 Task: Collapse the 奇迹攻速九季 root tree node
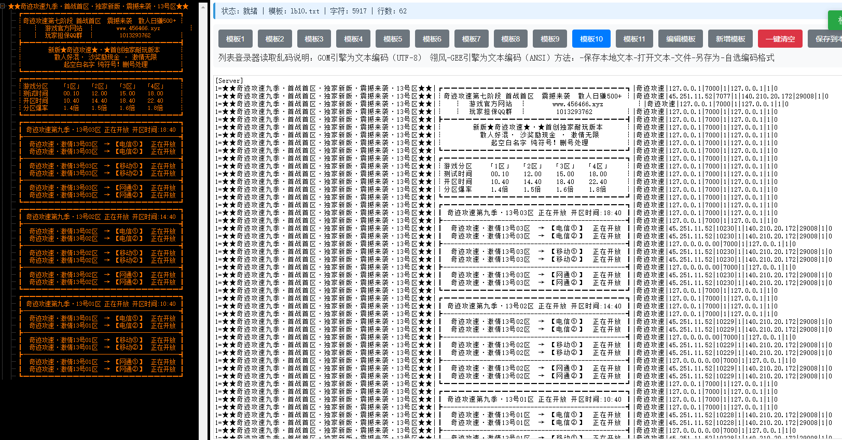pos(3,6)
